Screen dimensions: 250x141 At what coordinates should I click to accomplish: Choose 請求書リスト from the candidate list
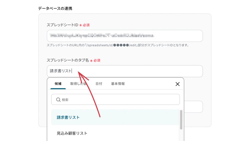[68, 117]
